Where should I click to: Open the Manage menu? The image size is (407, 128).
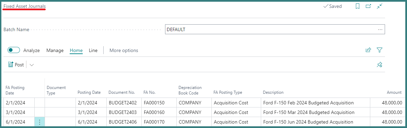point(55,51)
